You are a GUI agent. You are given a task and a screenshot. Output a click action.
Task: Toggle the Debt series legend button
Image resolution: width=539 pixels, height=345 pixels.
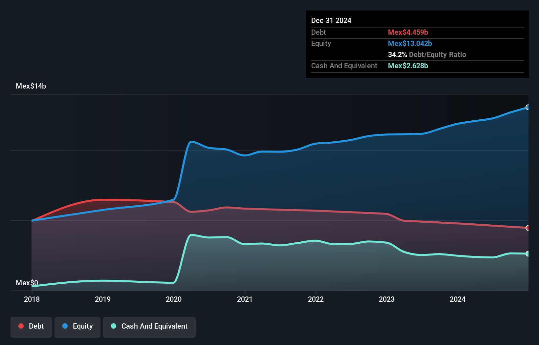(31, 327)
